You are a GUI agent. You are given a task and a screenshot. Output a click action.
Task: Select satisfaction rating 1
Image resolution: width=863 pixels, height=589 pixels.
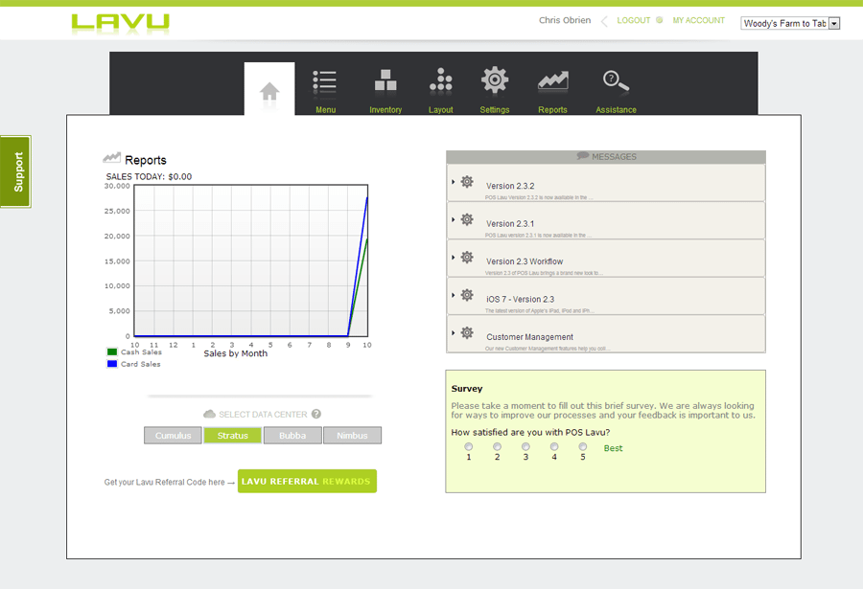coord(468,446)
